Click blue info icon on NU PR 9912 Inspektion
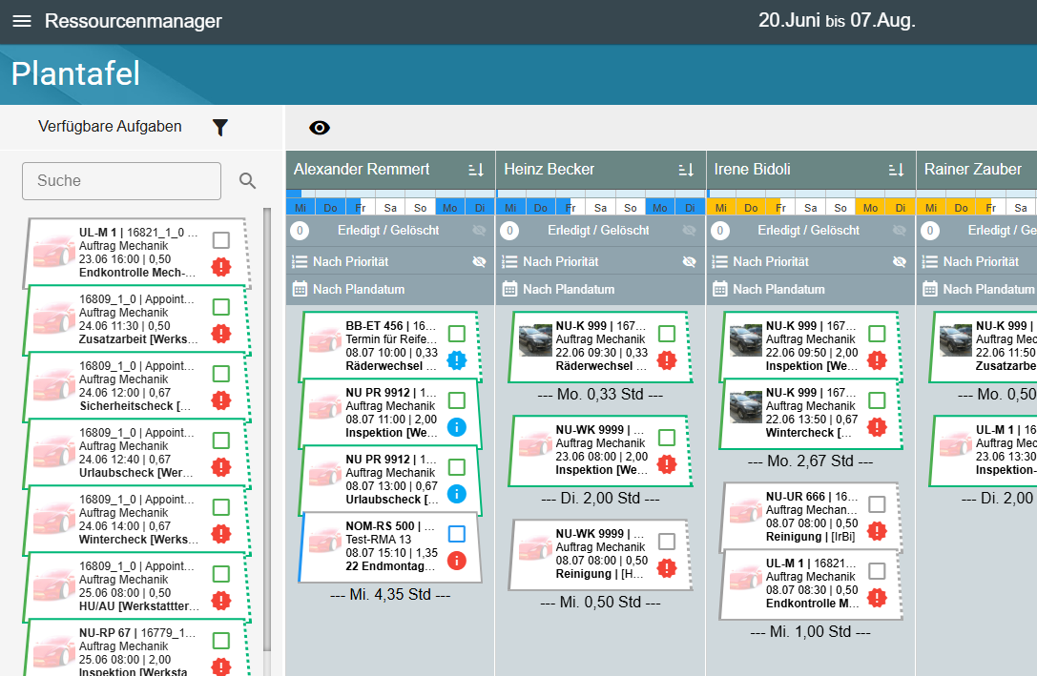 [x=456, y=427]
